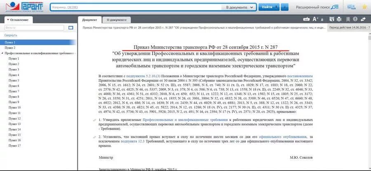
Task: Open Профессиональные и квалификационные требования link in paragraph 1
Action: pyautogui.click(x=185, y=120)
